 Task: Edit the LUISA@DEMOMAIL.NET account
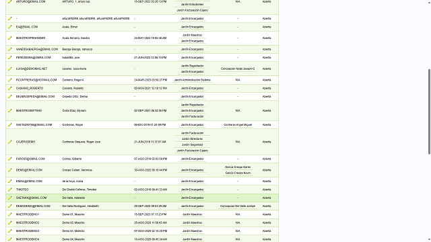(x=10, y=69)
